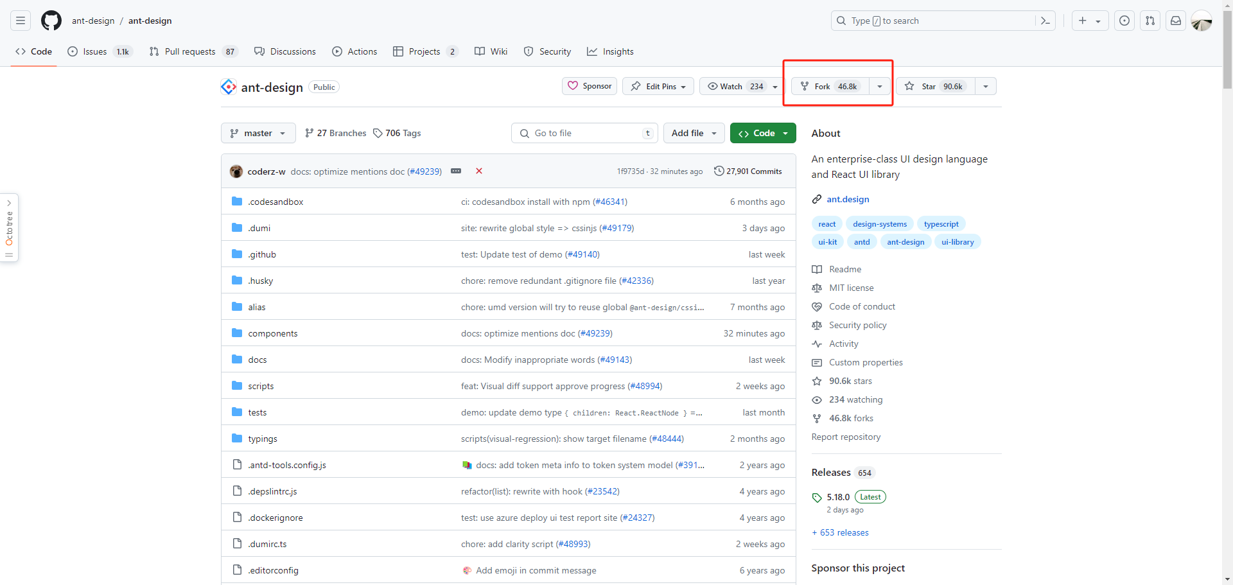Switch to the Discussions tab
This screenshot has width=1233, height=585.
(x=285, y=51)
